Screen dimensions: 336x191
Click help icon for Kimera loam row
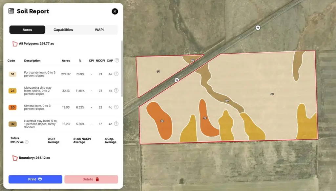[x=116, y=107]
